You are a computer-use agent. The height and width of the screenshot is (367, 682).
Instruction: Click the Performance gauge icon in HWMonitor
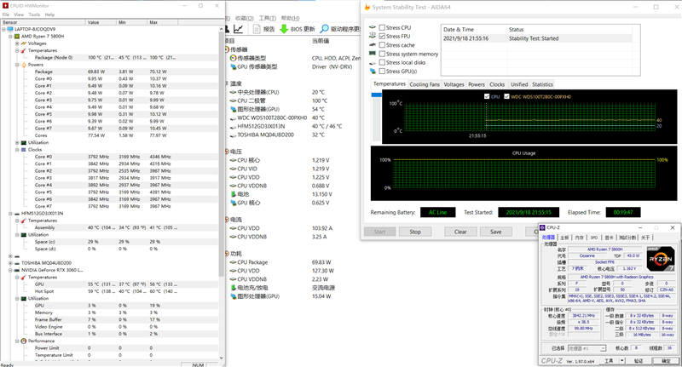pyautogui.click(x=24, y=341)
